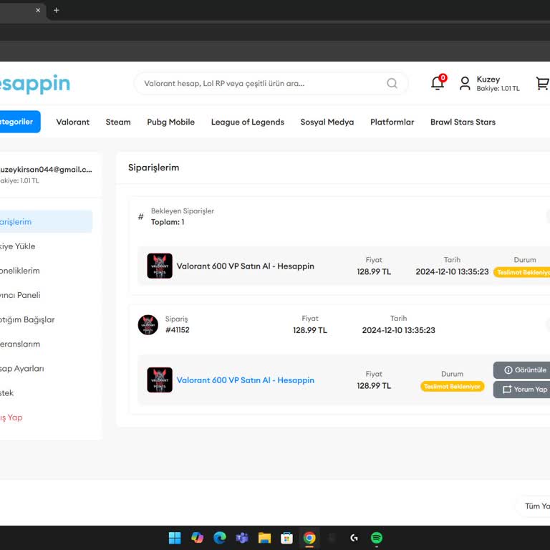Click the Hesappin logo
The image size is (550, 550).
click(x=34, y=84)
